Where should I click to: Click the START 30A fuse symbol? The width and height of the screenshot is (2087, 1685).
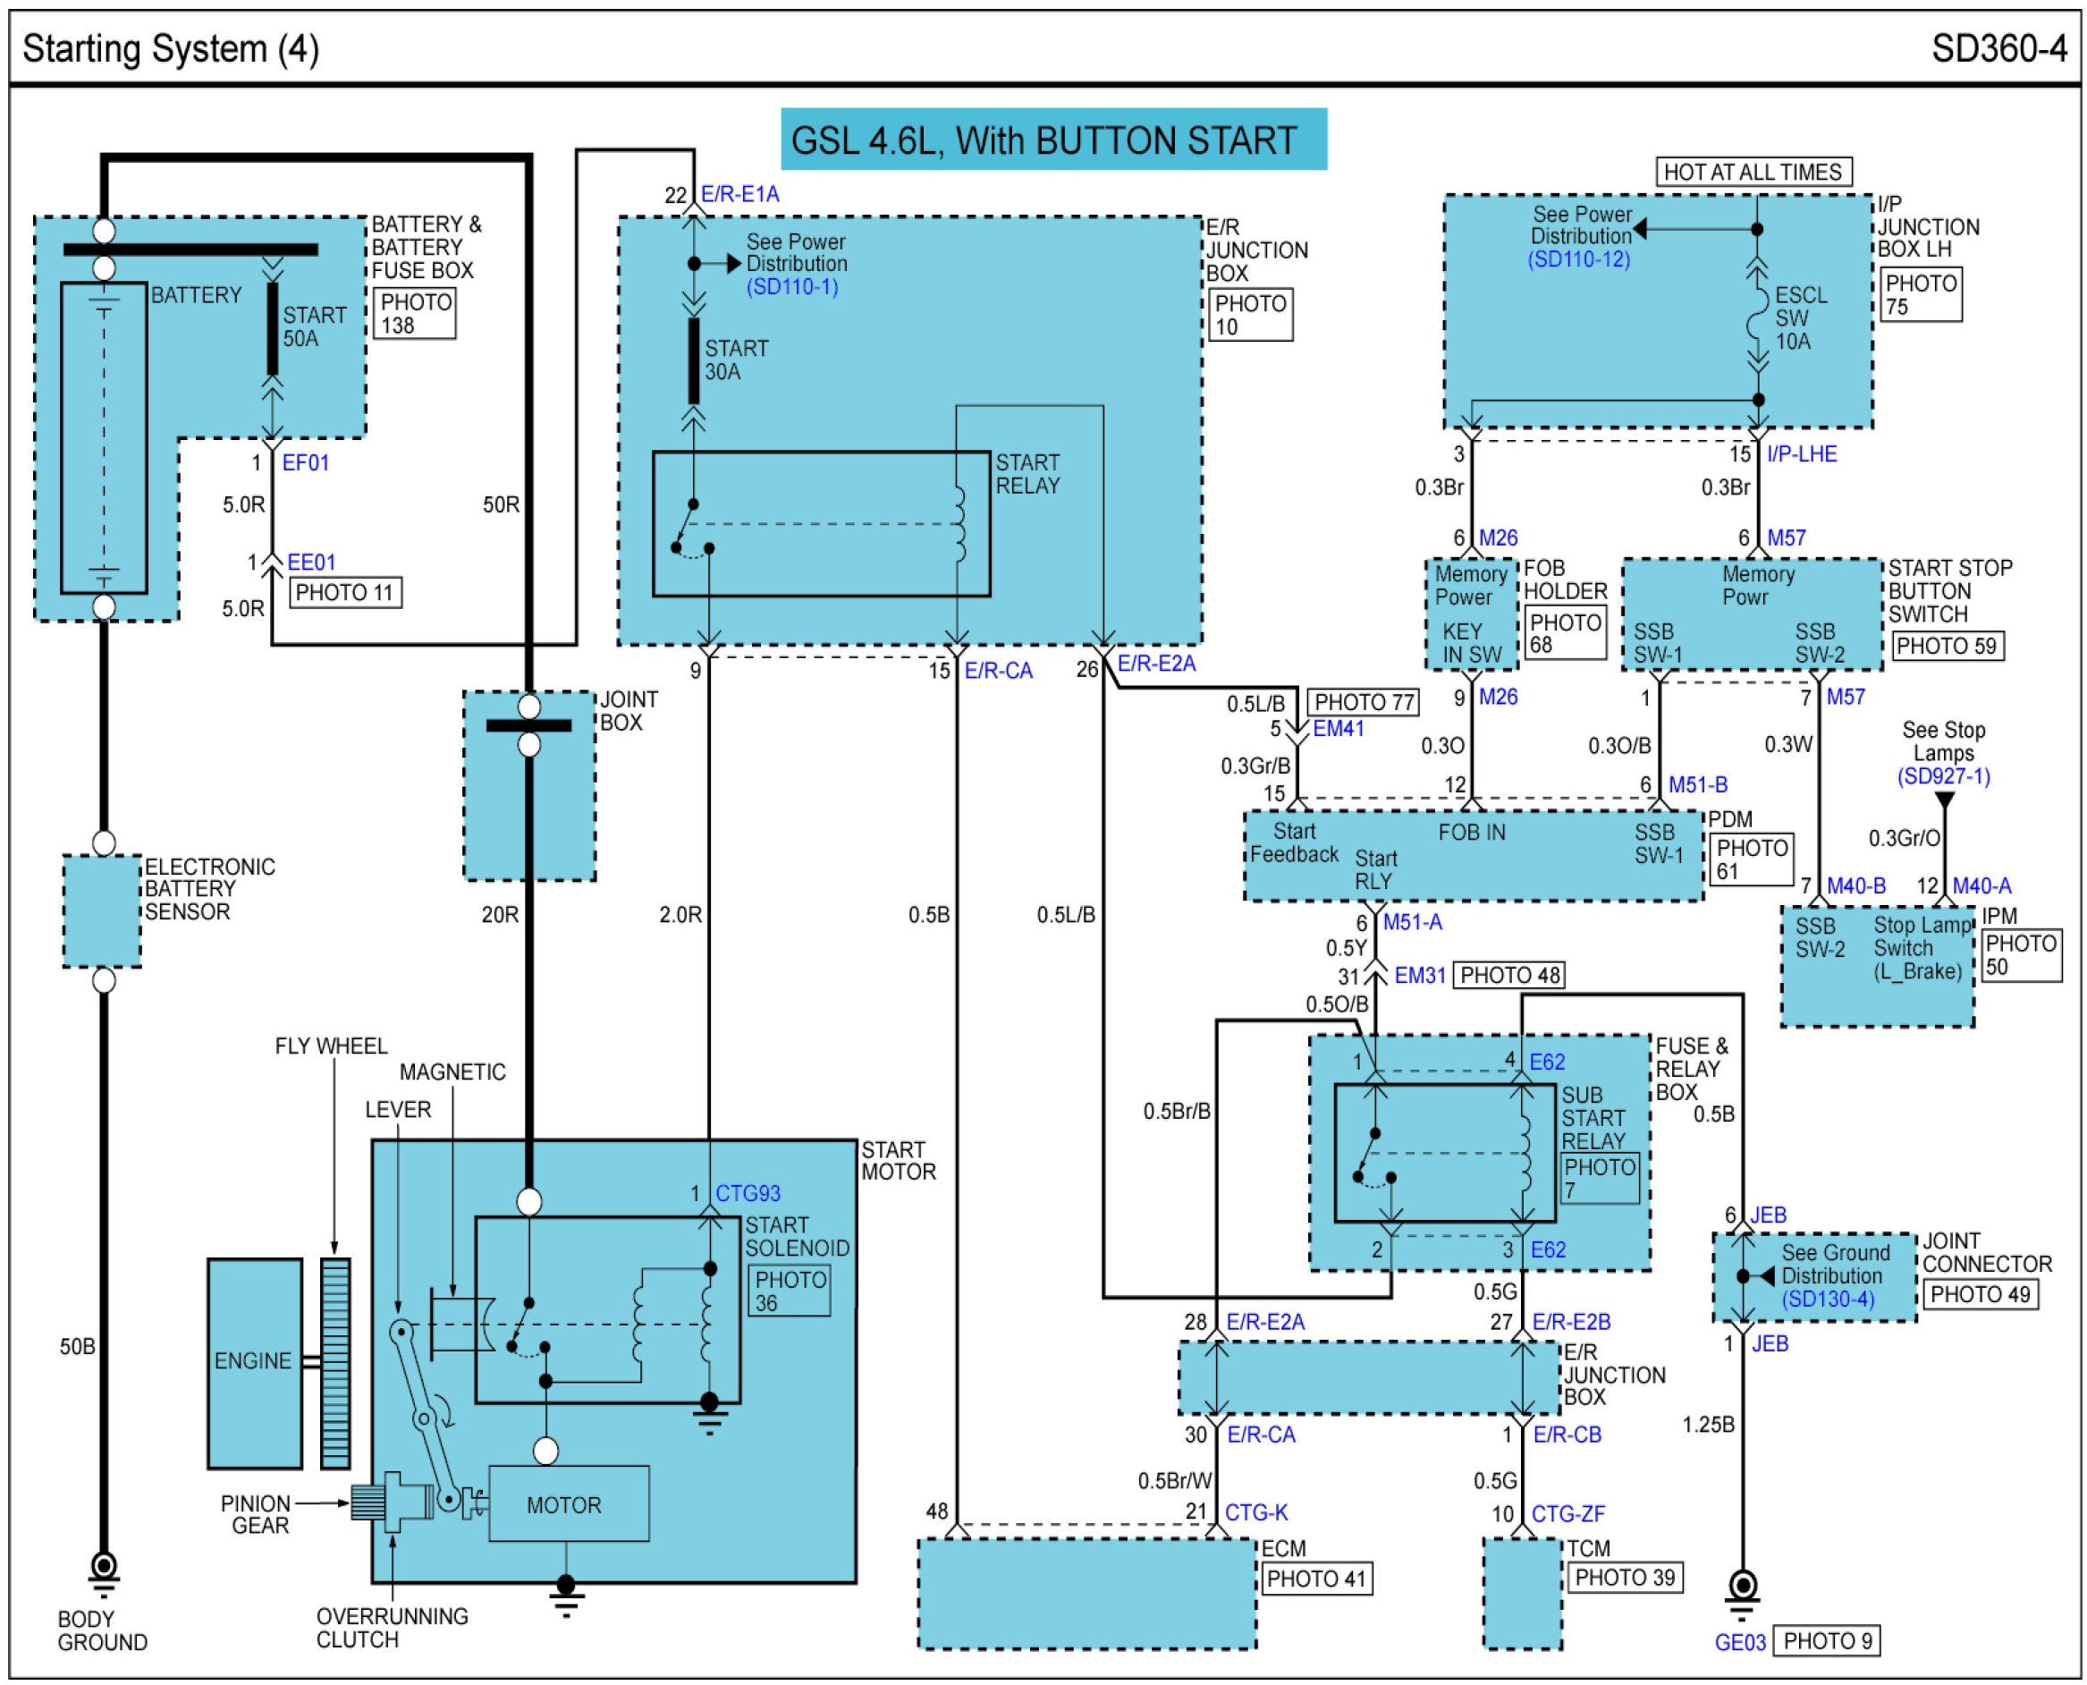point(693,360)
